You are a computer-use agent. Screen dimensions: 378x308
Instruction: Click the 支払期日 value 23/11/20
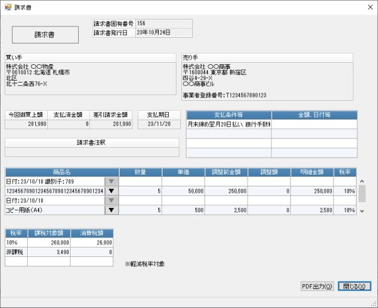coord(159,124)
